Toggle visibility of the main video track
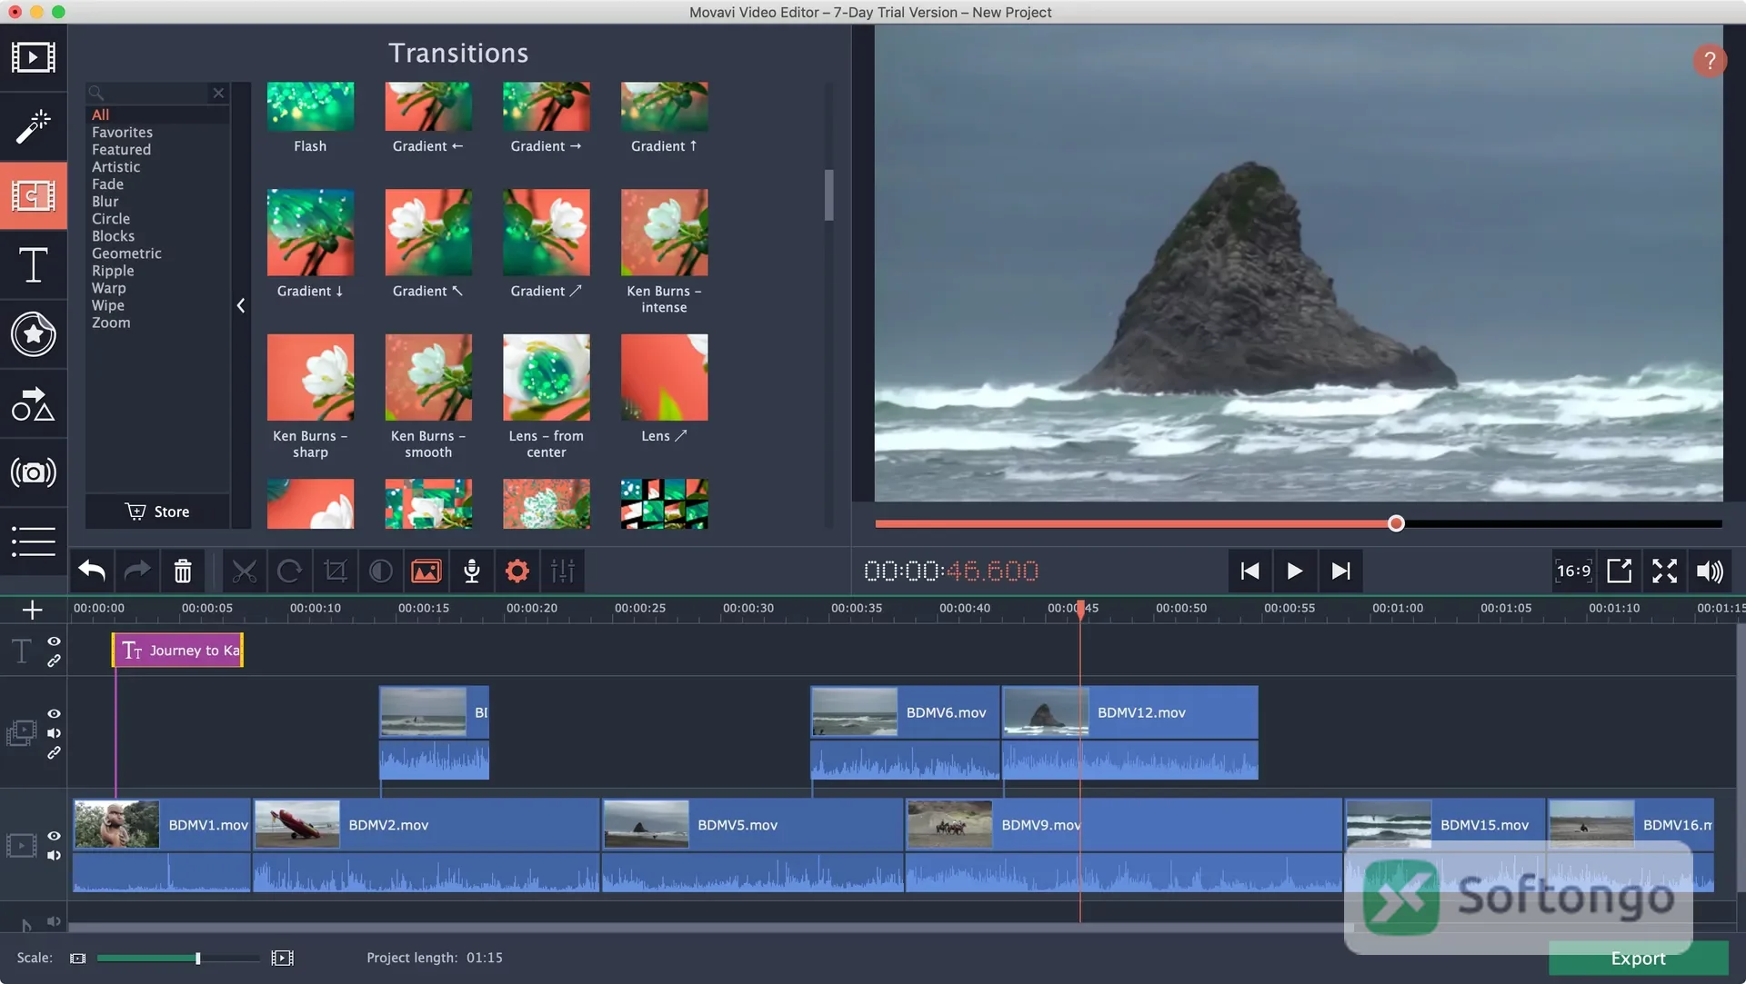 tap(54, 836)
